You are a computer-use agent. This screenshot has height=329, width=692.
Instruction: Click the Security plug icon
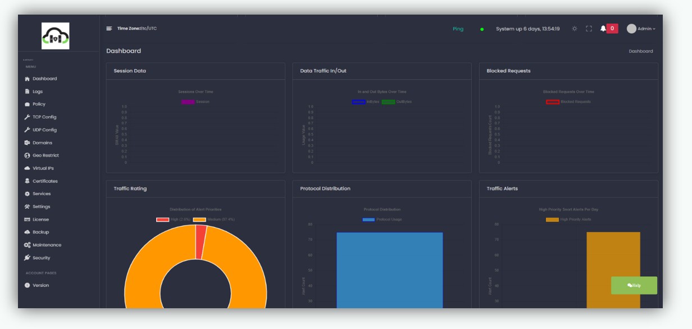point(27,258)
